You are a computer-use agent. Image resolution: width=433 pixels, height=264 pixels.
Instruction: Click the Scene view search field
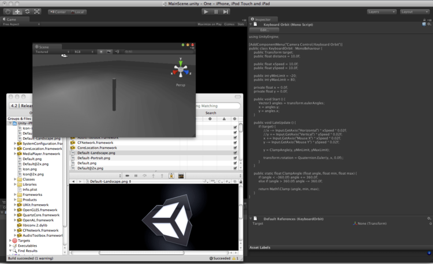coord(159,52)
